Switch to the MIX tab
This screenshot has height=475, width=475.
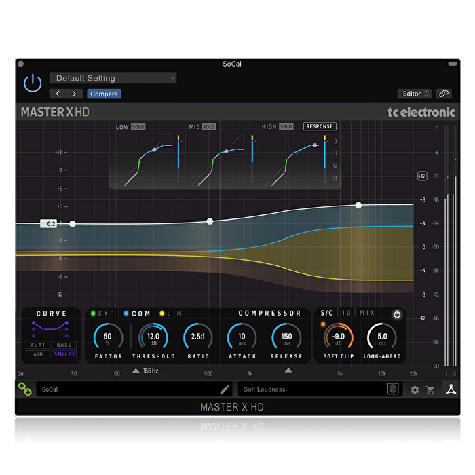[367, 313]
